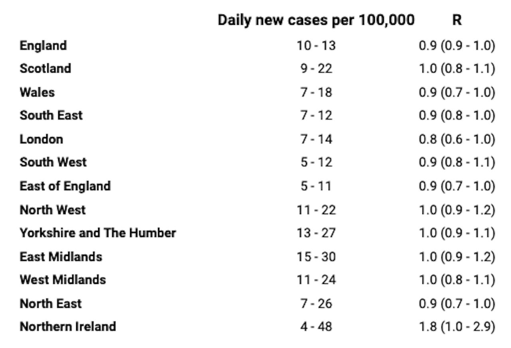Click the East of England label
The width and height of the screenshot is (511, 348).
coord(65,186)
